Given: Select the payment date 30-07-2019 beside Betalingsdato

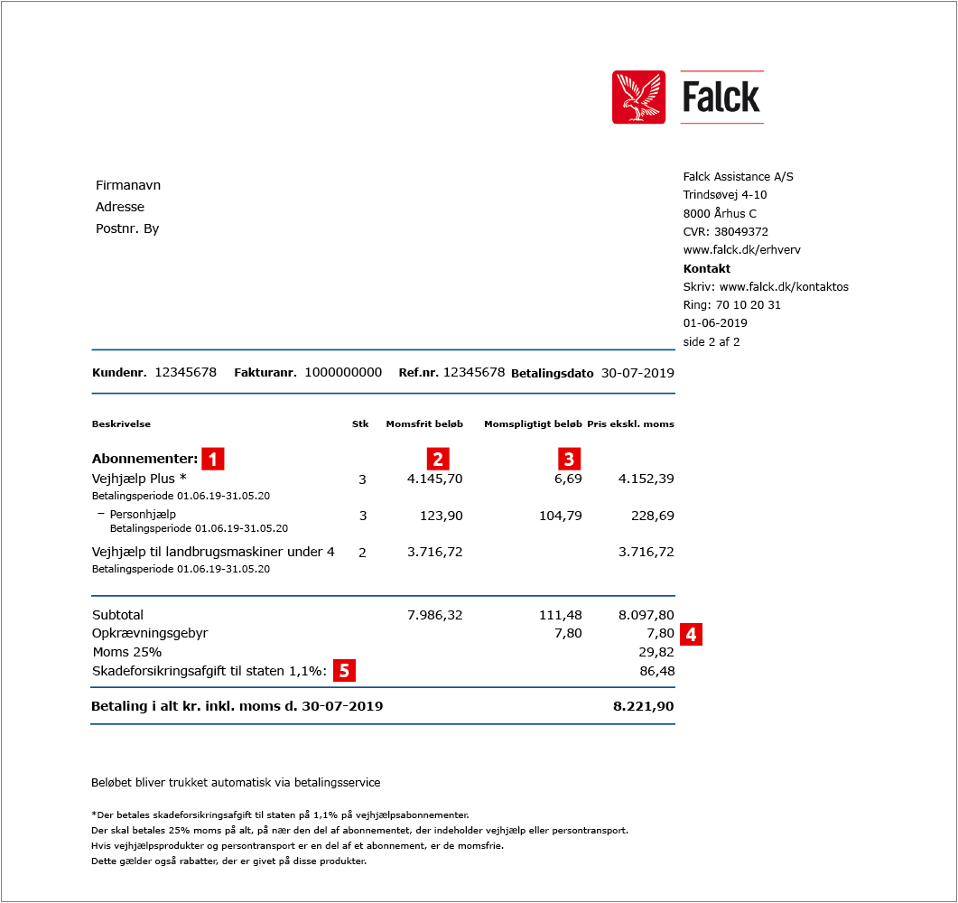Looking at the screenshot, I should (x=637, y=373).
